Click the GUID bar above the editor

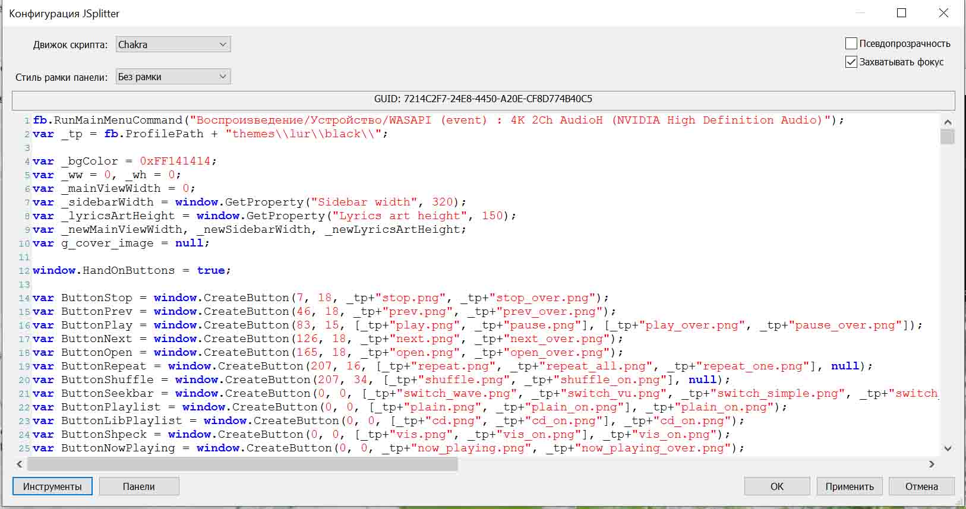[x=483, y=99]
